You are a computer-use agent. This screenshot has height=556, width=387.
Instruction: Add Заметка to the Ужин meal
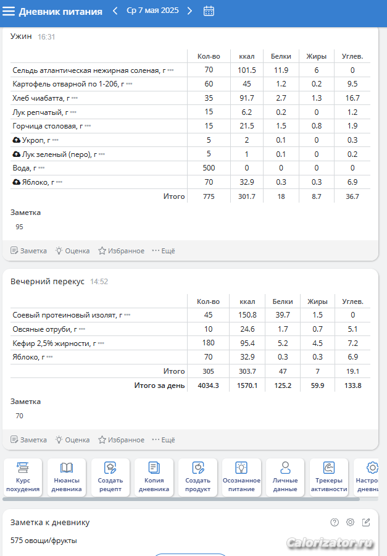(x=29, y=251)
